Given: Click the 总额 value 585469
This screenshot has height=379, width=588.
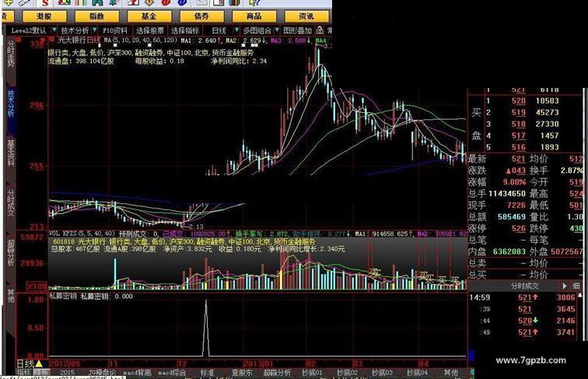Looking at the screenshot, I should (x=512, y=217).
